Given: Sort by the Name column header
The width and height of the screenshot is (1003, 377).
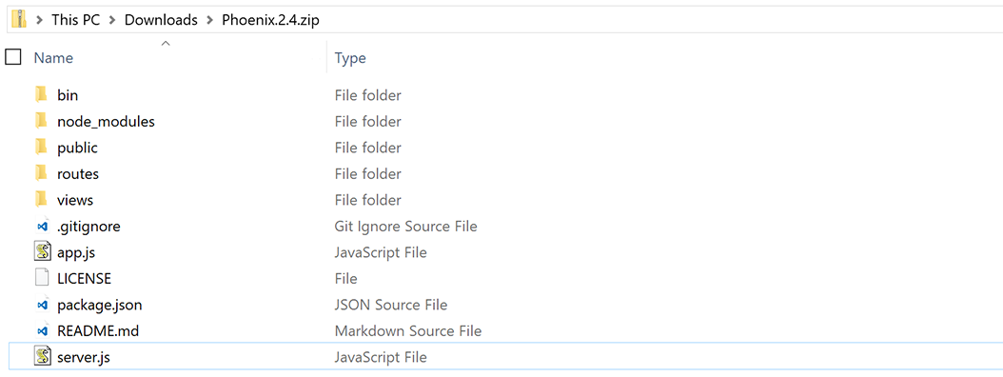Looking at the screenshot, I should click(53, 58).
